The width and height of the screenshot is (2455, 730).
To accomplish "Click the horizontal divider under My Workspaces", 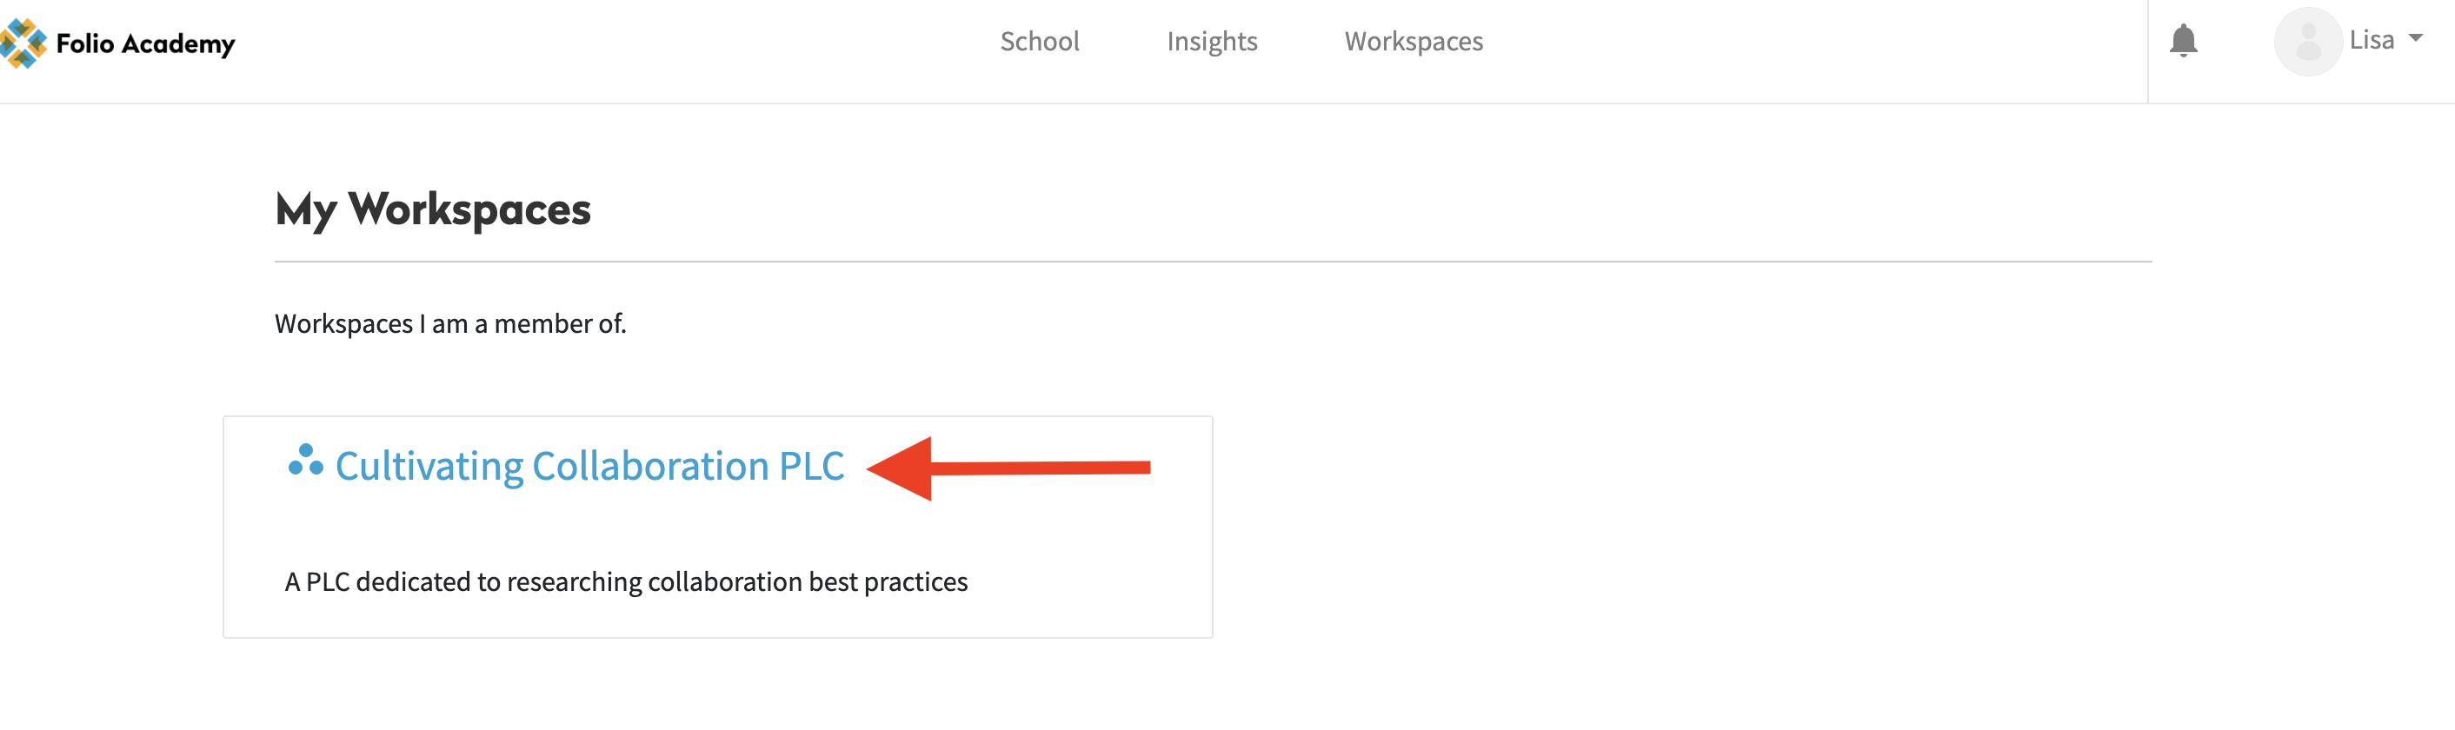I will [x=1212, y=261].
